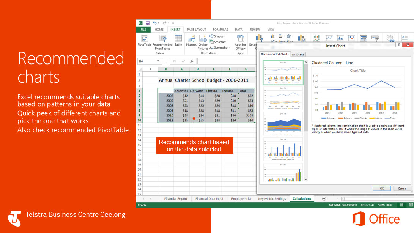
Task: Switch to Normal view in status bar
Action: coord(401,205)
